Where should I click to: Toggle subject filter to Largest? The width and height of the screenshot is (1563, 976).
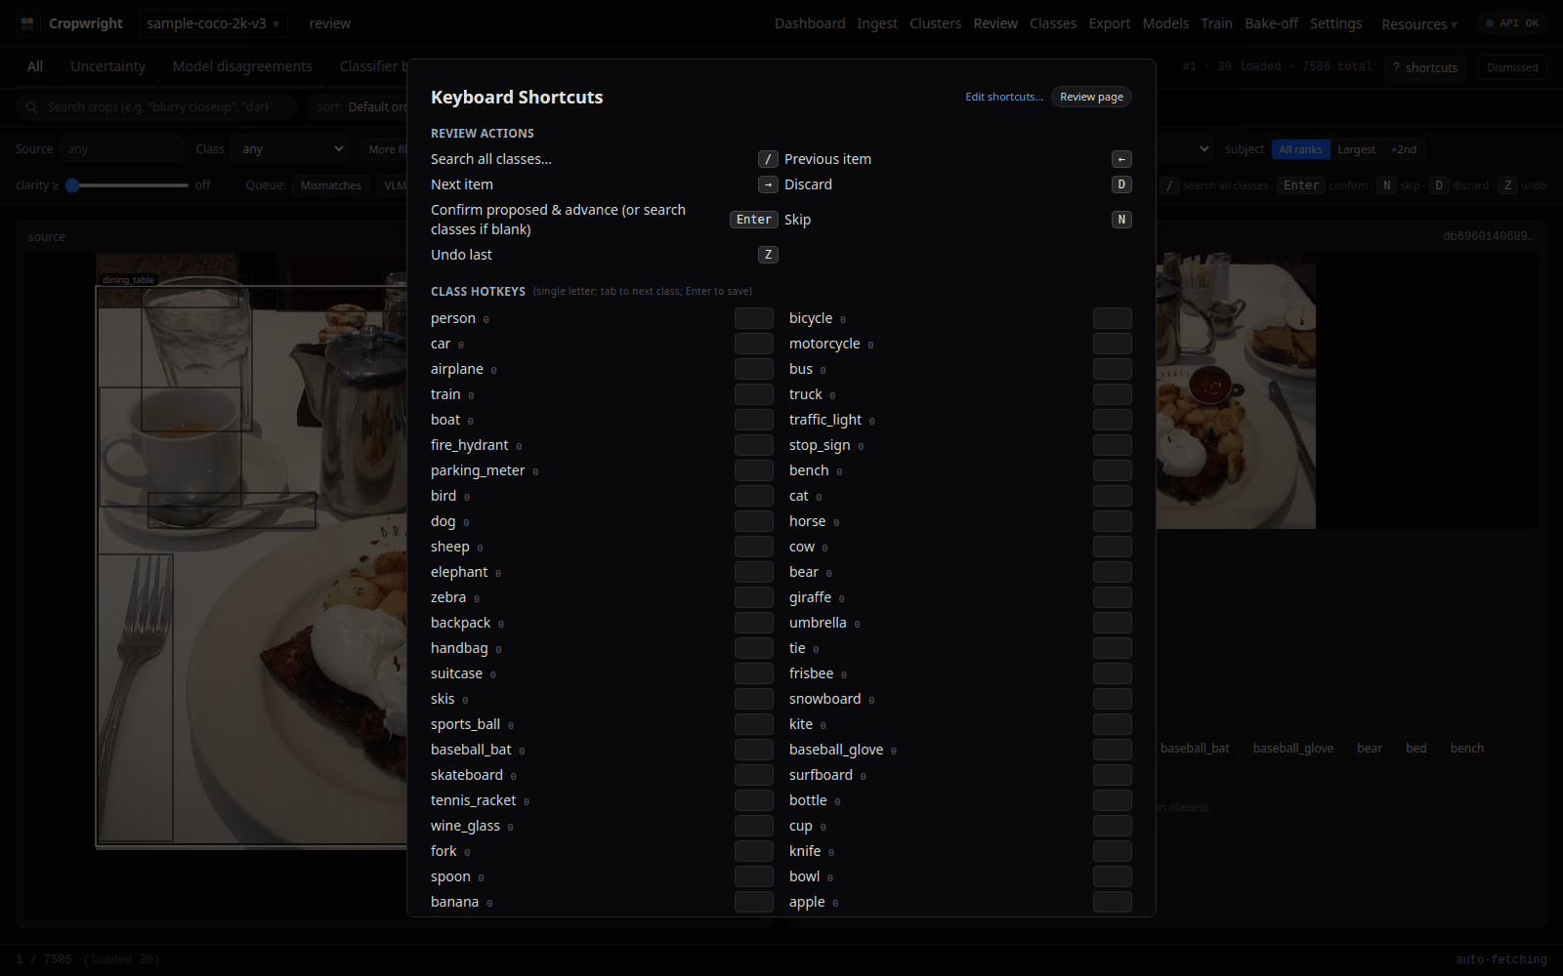coord(1356,149)
